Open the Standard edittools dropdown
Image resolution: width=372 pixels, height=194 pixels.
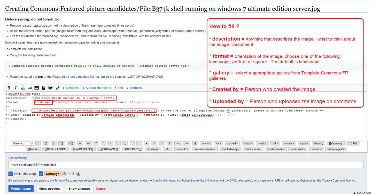pyautogui.click(x=23, y=143)
